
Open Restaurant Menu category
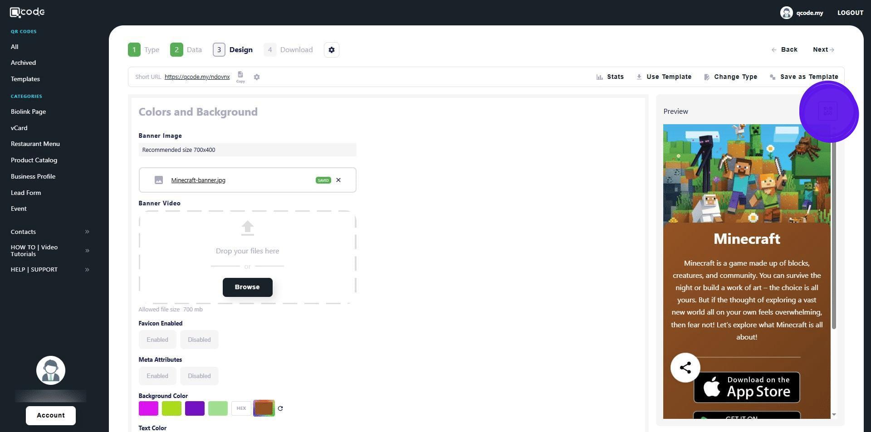35,144
